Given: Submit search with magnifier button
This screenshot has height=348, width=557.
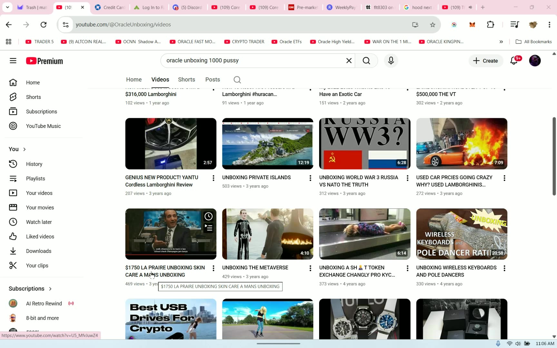Looking at the screenshot, I should 366,61.
